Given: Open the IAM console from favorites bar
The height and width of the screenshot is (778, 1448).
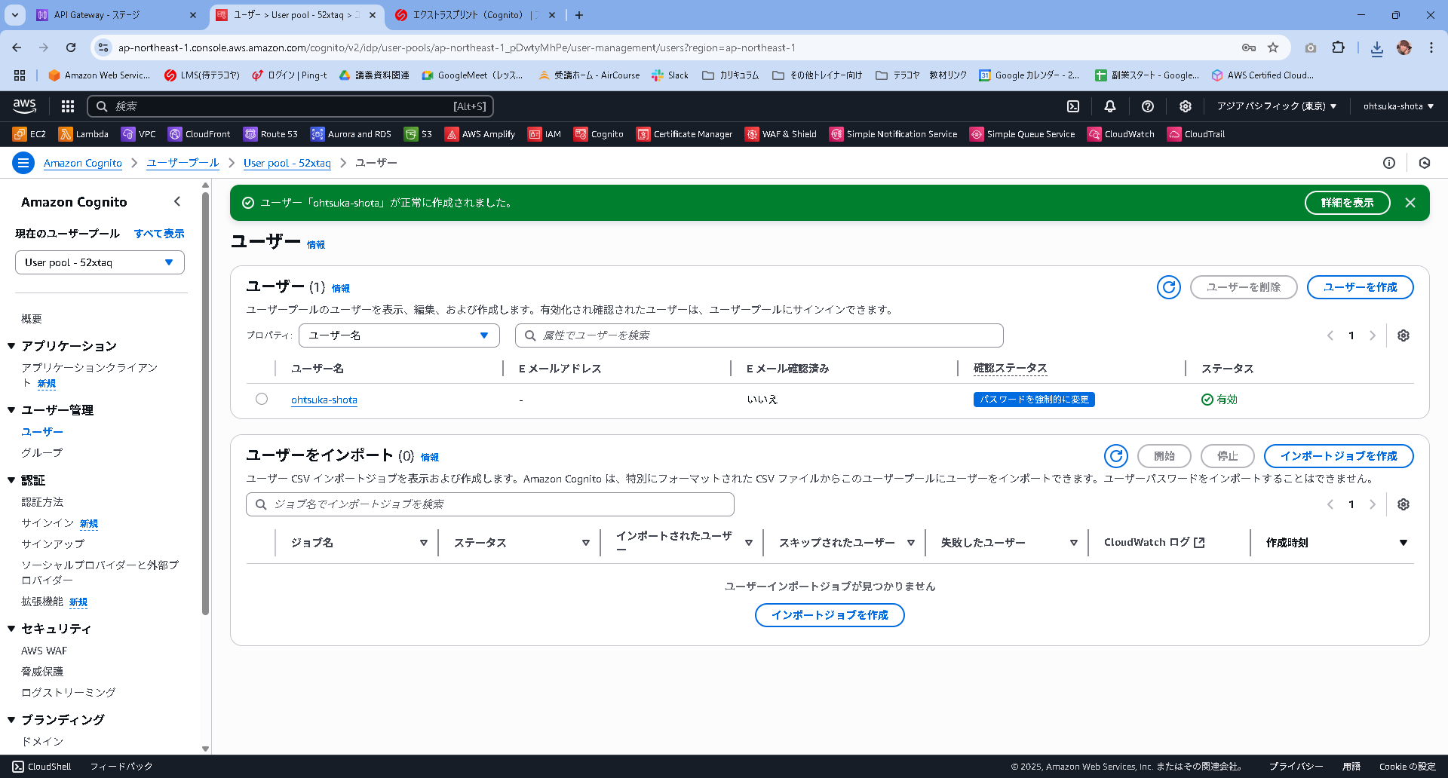Looking at the screenshot, I should point(544,134).
